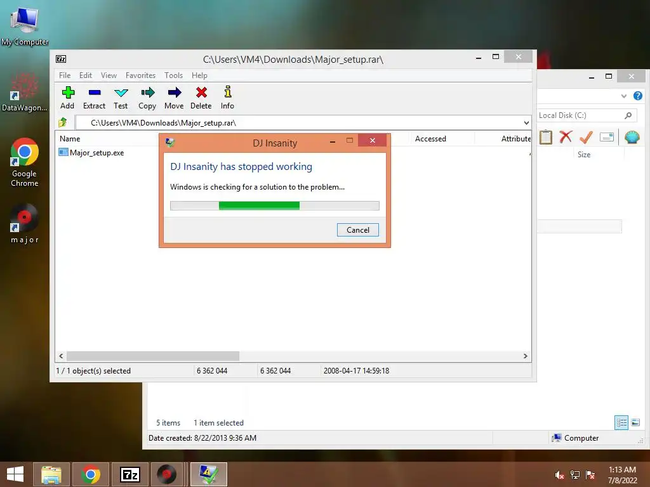Image resolution: width=650 pixels, height=487 pixels.
Task: Switch Explorer to large icons view button
Action: click(635, 422)
